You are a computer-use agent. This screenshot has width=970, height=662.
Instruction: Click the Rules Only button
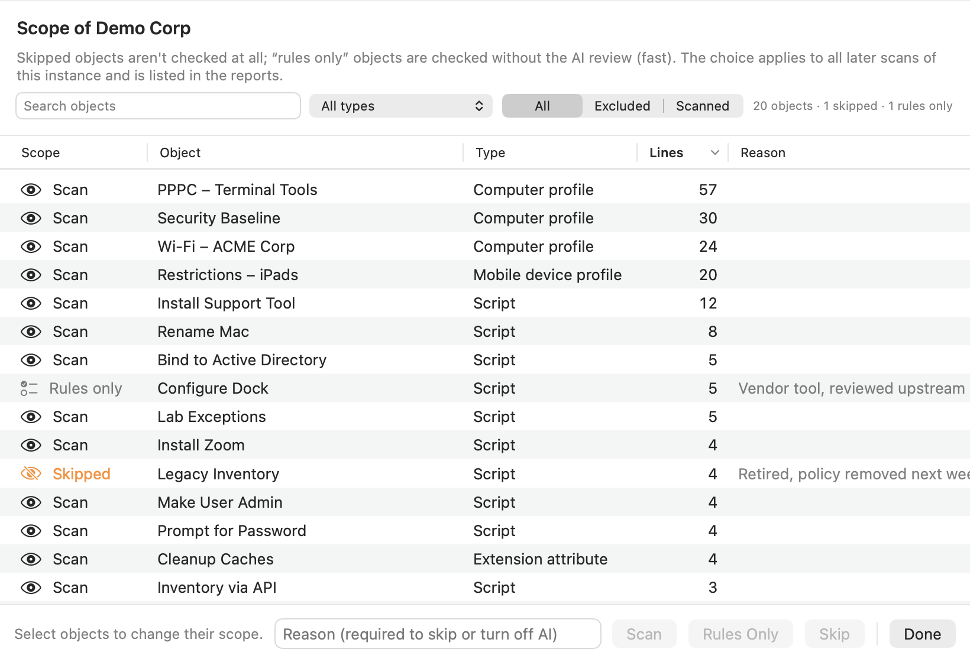click(x=741, y=634)
